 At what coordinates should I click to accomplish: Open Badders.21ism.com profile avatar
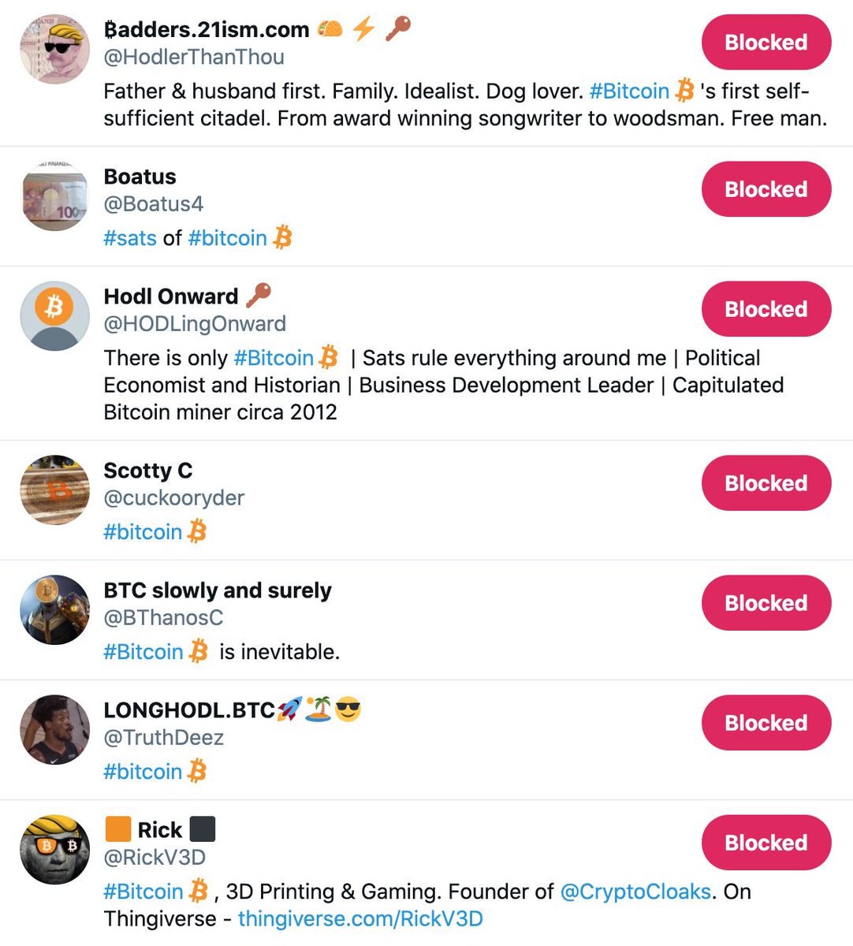click(x=55, y=49)
